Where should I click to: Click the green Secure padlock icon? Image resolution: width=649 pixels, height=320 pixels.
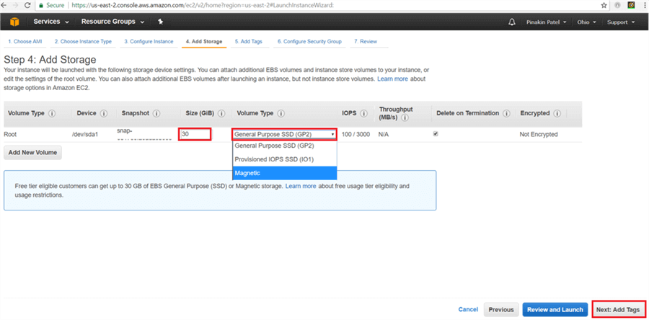[41, 5]
